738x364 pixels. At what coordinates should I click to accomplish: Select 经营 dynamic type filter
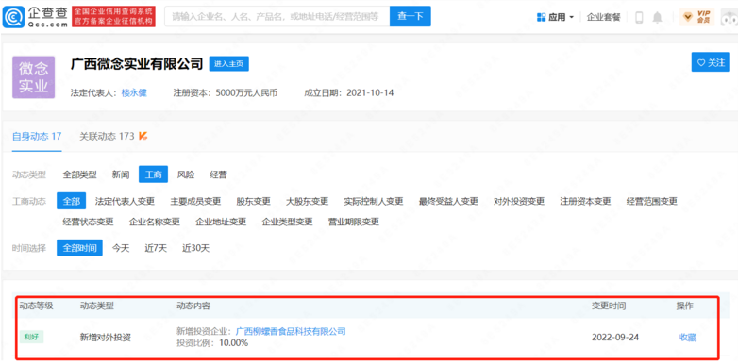[218, 175]
